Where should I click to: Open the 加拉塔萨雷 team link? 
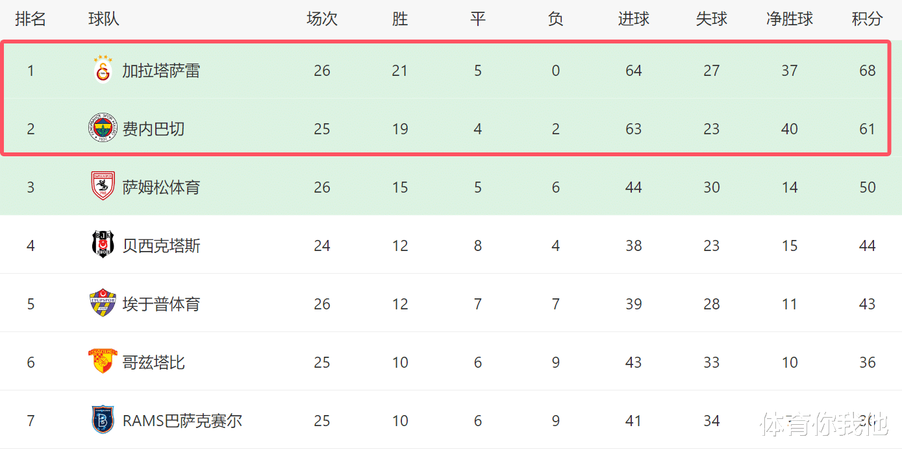161,71
